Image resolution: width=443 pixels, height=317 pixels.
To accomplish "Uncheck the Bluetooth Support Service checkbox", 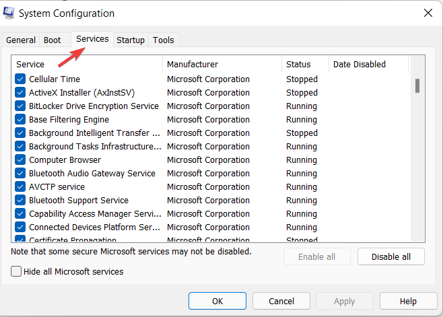I will click(x=20, y=201).
